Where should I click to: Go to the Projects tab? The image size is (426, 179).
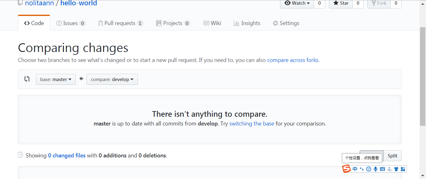(x=173, y=23)
